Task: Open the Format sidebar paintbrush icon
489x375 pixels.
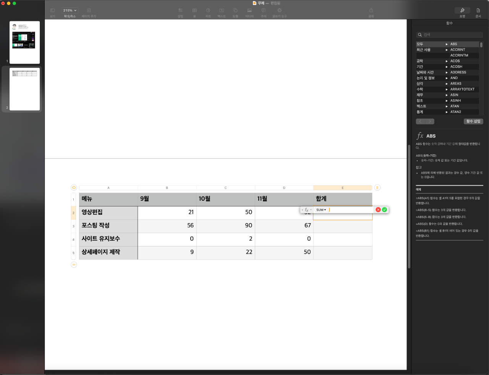Action: [x=462, y=10]
